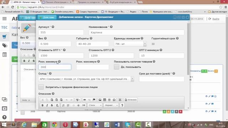Click the Anchor flag icon in editor toolbar

94,100
